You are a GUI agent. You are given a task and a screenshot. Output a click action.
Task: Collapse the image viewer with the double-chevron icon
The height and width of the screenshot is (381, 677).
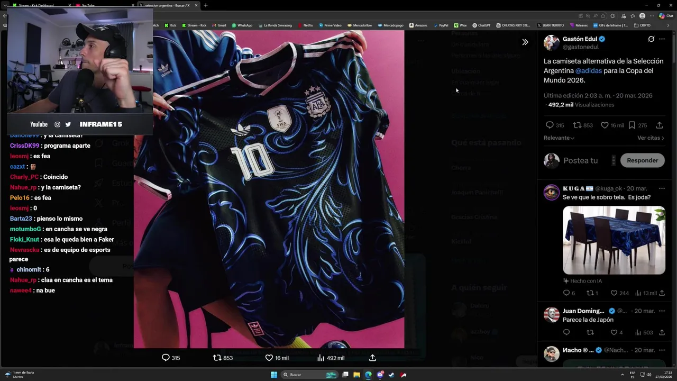525,42
